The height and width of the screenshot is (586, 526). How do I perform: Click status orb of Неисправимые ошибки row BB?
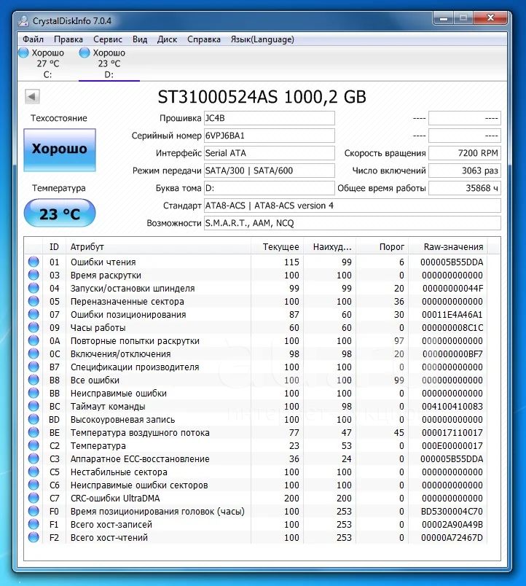pyautogui.click(x=34, y=393)
